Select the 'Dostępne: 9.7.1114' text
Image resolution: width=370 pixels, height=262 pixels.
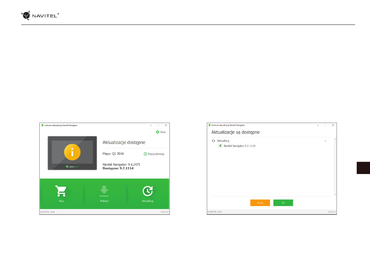tap(118, 169)
